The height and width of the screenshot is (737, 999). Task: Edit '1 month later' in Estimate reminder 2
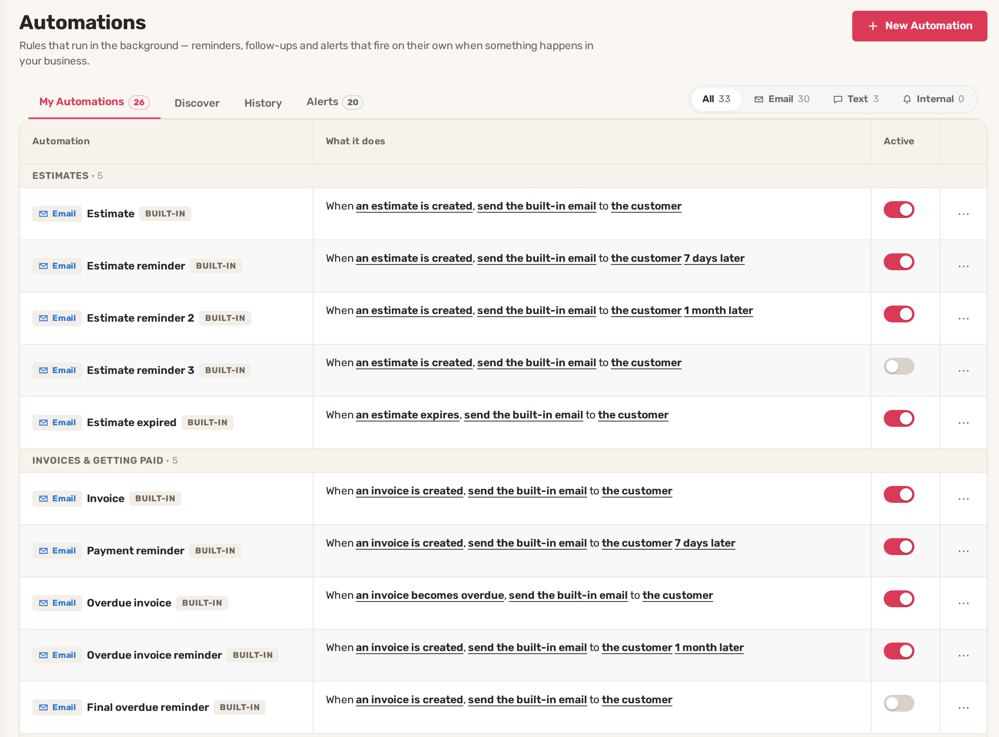[x=718, y=311]
